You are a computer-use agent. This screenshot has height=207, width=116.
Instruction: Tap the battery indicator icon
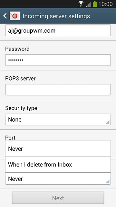95,4
